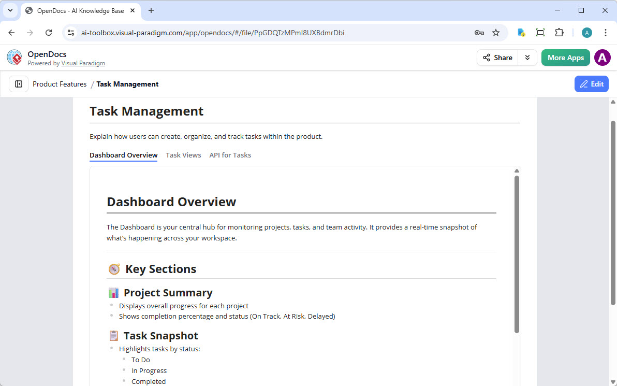Reload the page
This screenshot has height=386, width=617.
[x=49, y=33]
